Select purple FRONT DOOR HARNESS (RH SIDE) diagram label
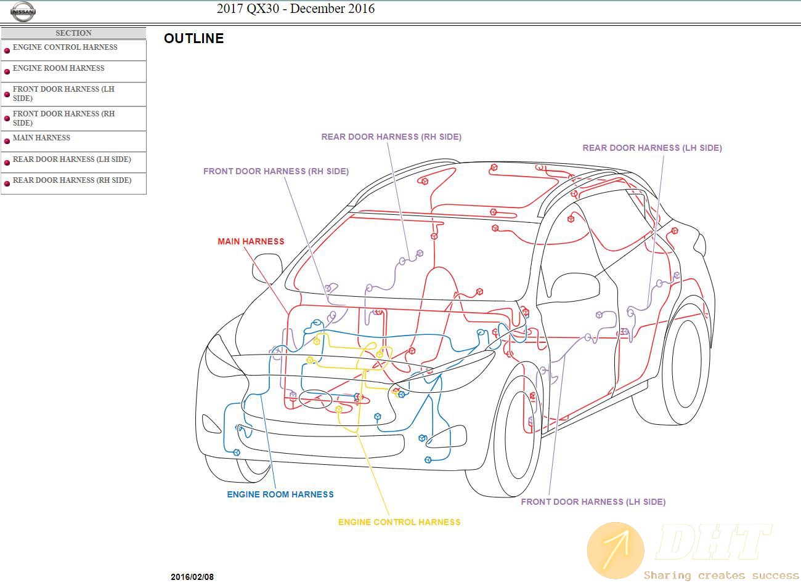The width and height of the screenshot is (801, 583). pyautogui.click(x=276, y=171)
